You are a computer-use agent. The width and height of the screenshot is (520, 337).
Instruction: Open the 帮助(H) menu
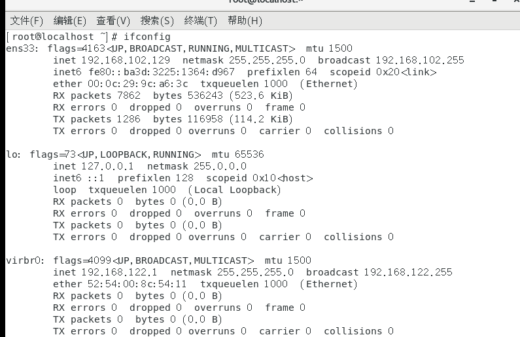click(245, 21)
